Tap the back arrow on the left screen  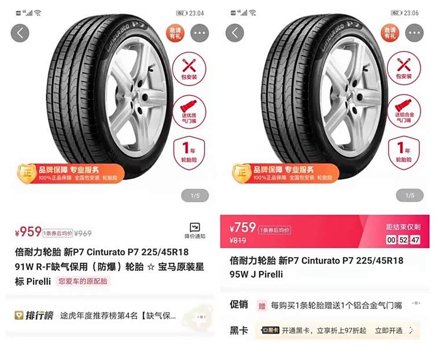point(20,34)
